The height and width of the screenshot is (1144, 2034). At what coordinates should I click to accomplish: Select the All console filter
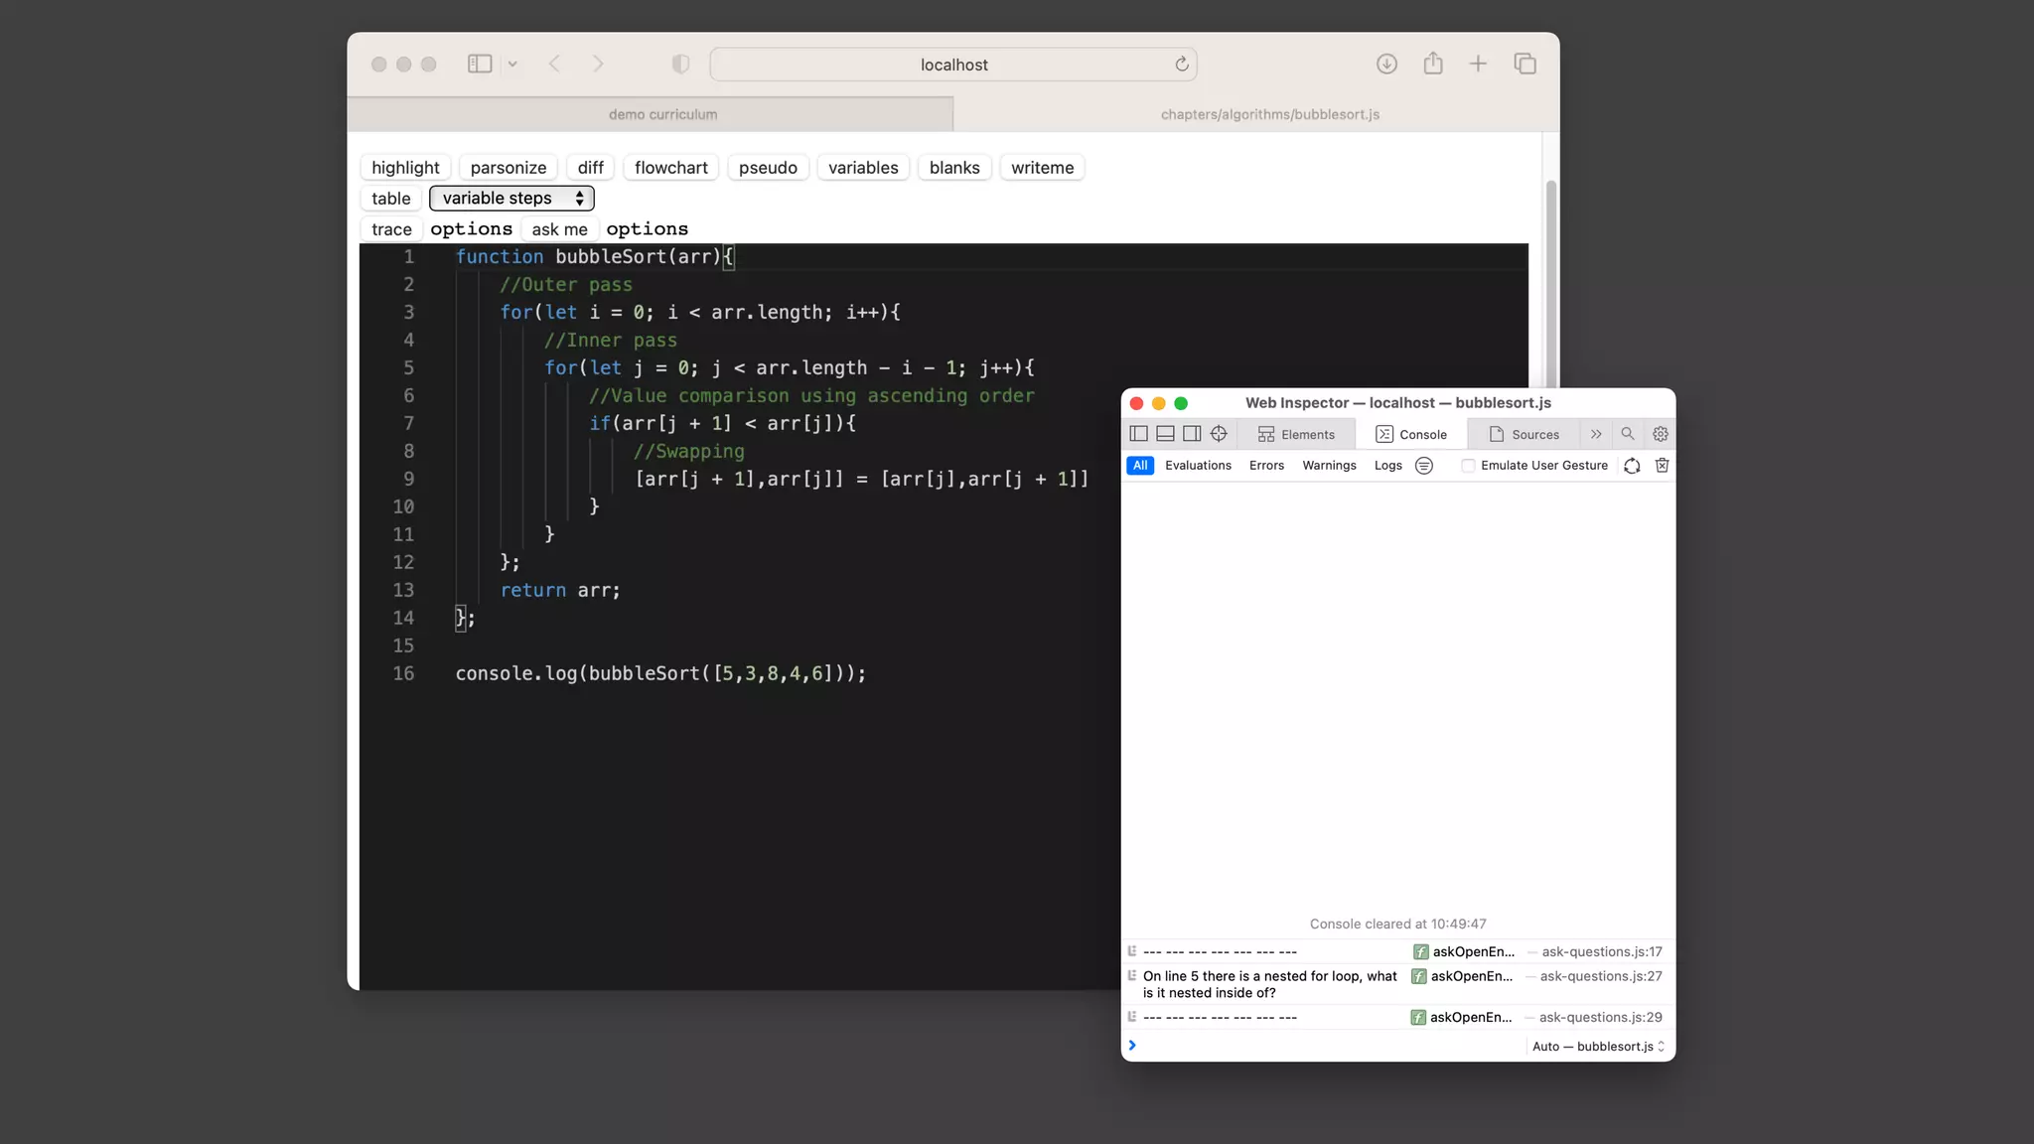click(x=1140, y=466)
